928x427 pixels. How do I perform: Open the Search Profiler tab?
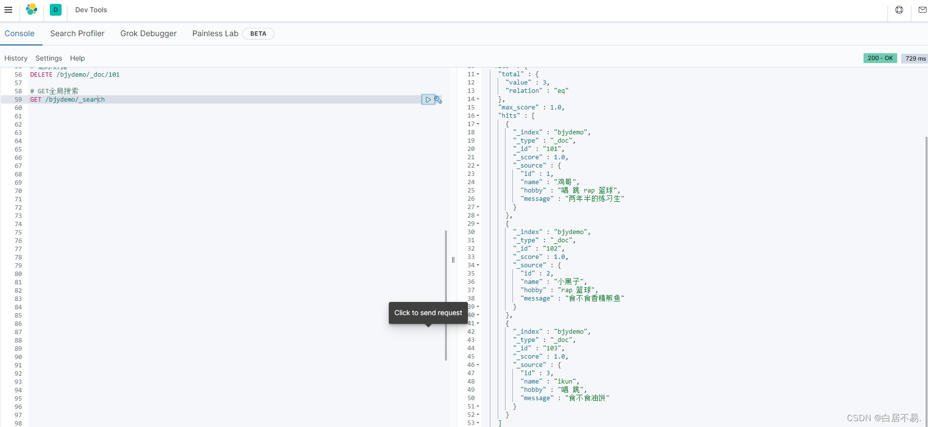77,33
